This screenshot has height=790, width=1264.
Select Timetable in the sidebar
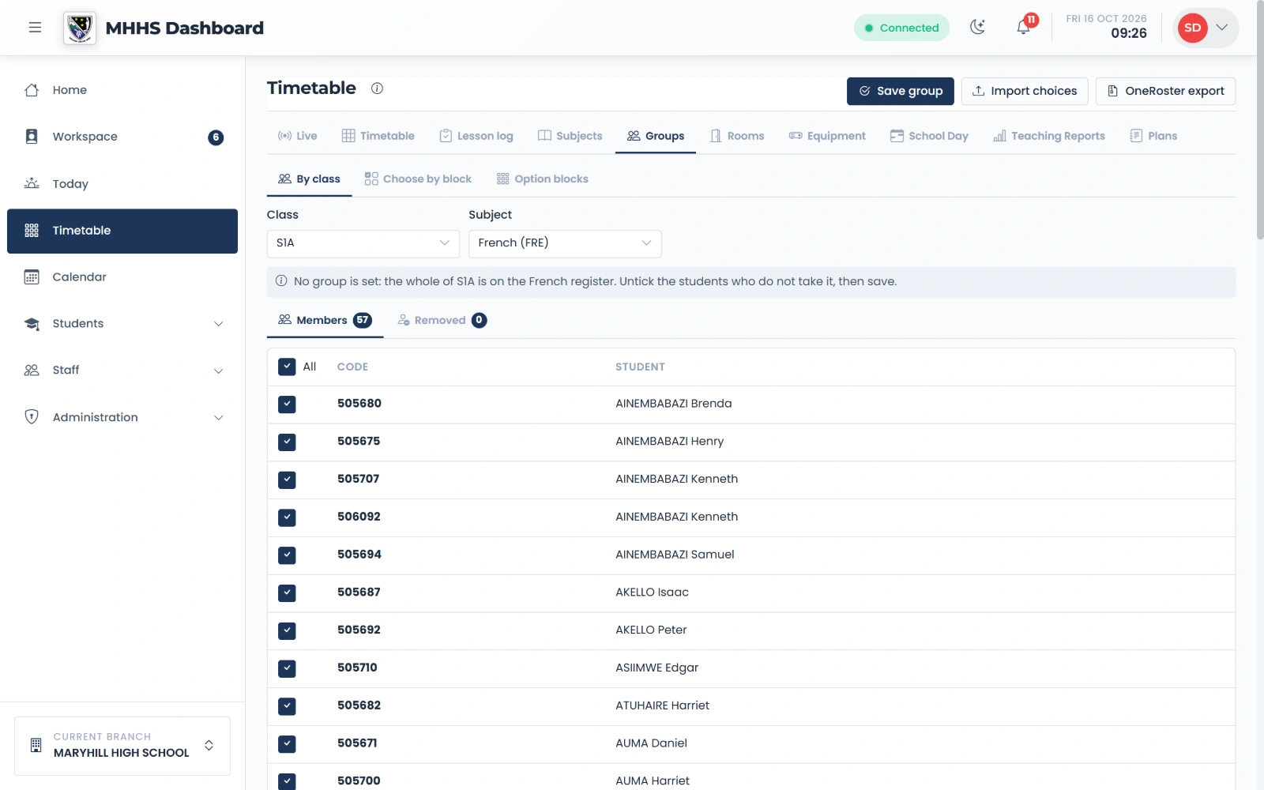click(122, 231)
